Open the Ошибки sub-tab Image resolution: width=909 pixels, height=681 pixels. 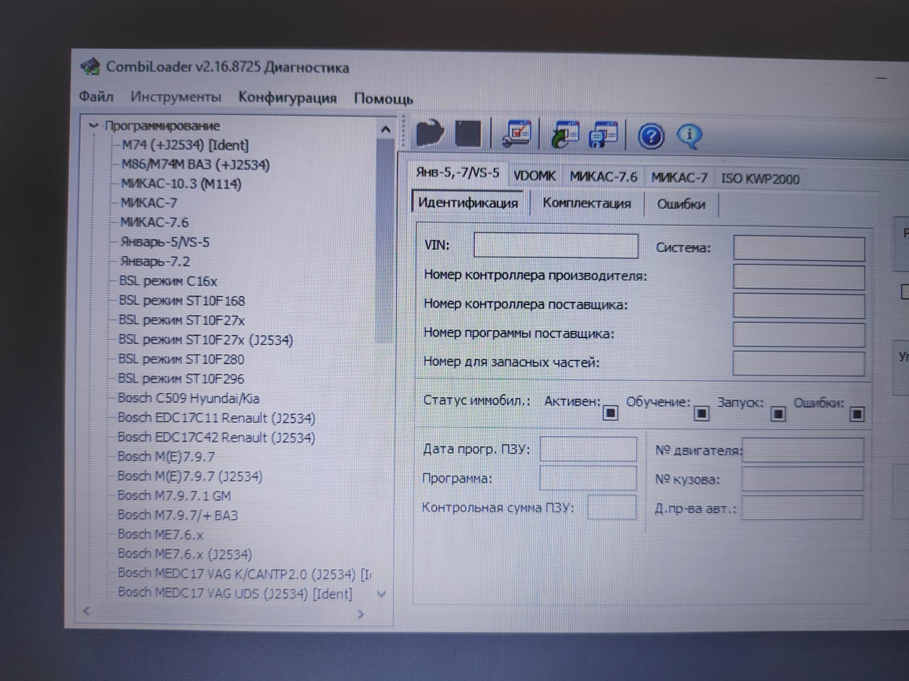point(681,204)
